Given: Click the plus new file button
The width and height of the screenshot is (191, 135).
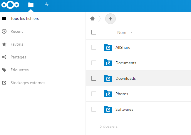Looking at the screenshot, I should click(110, 19).
